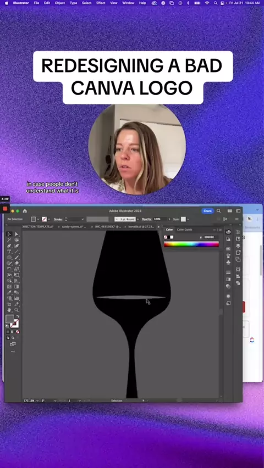This screenshot has height=468, width=264.
Task: Open the zoom level dropdown
Action: pos(37,400)
